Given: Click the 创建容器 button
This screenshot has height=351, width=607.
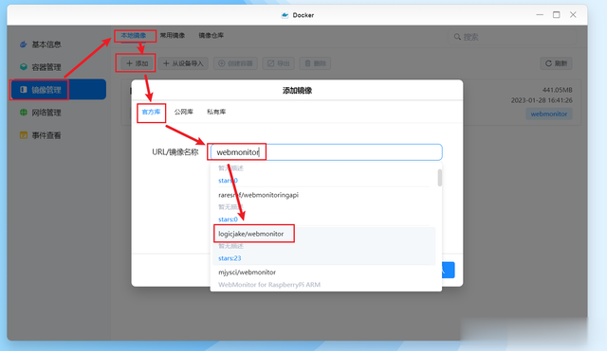Looking at the screenshot, I should [235, 63].
